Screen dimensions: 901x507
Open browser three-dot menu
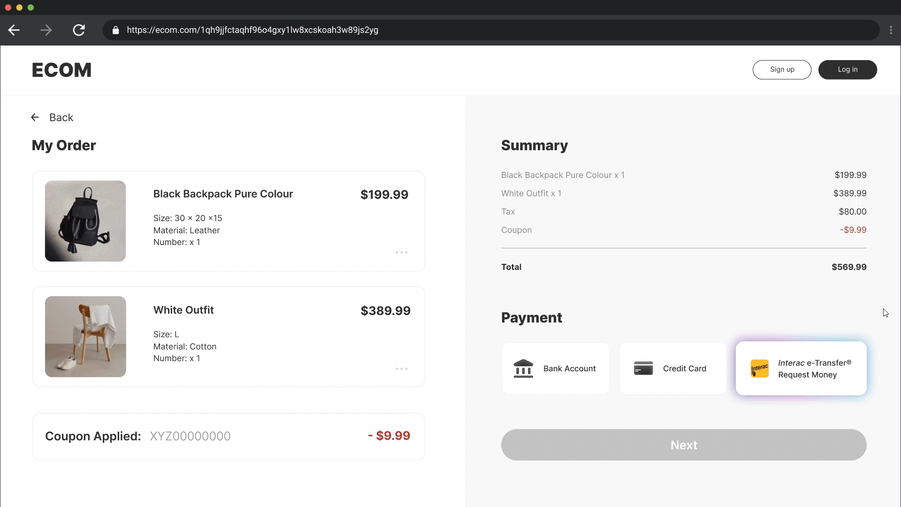tap(891, 30)
